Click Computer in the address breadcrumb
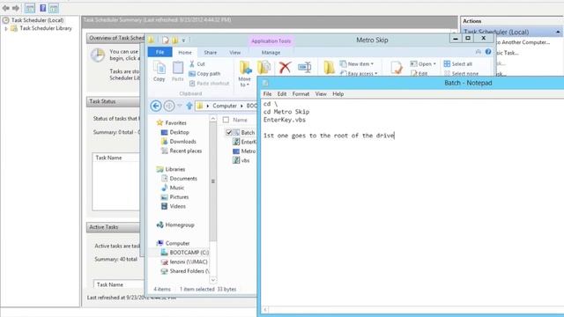Viewport: 564px width, 317px height. click(225, 106)
